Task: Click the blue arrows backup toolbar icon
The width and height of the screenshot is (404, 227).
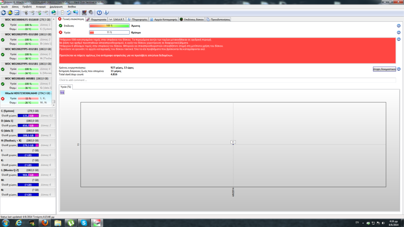Action: [x=69, y=13]
